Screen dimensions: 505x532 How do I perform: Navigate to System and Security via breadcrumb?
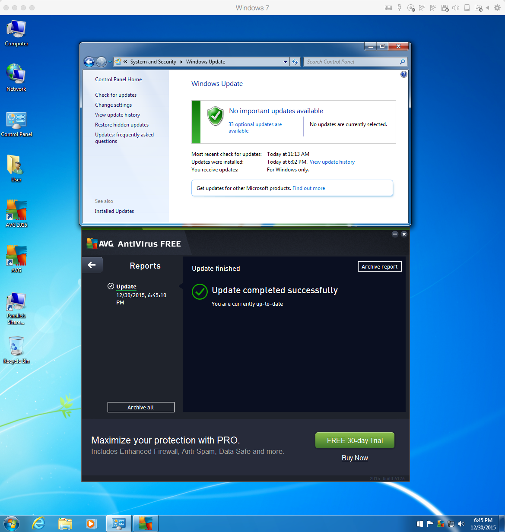pyautogui.click(x=153, y=62)
